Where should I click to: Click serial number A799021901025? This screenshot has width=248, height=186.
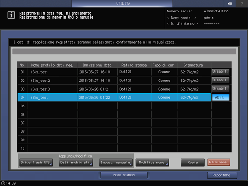216,11
